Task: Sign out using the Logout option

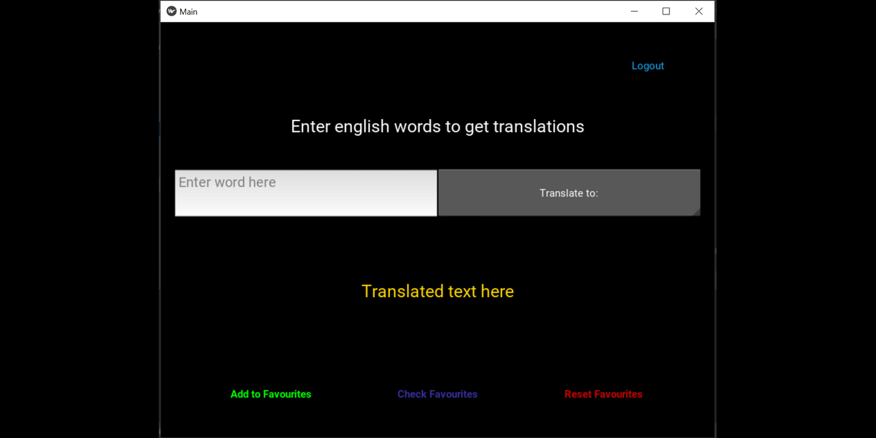Action: [x=647, y=66]
